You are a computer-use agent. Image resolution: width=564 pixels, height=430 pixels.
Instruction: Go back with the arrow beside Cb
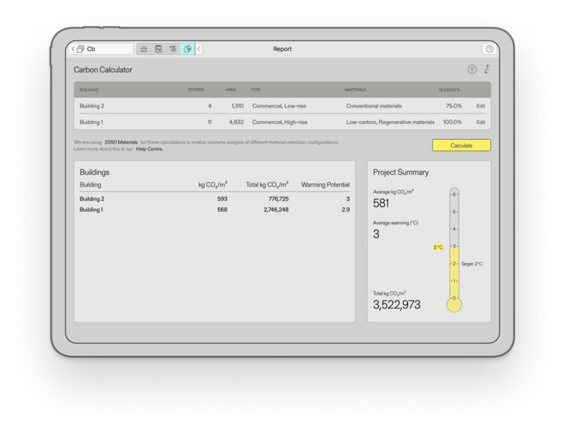73,49
